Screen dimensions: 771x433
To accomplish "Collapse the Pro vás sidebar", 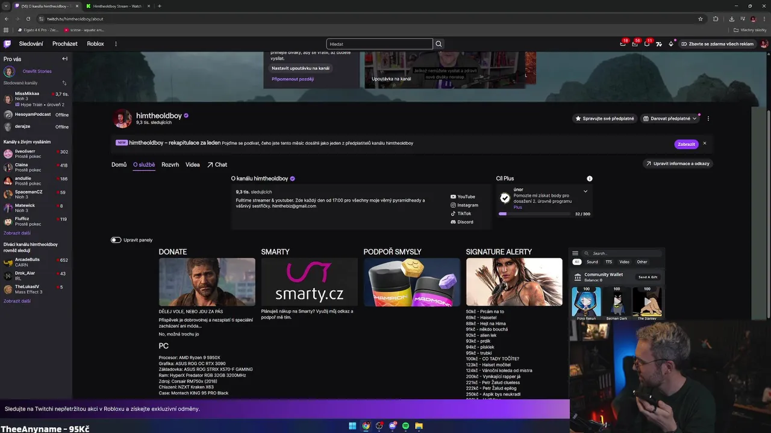I will pyautogui.click(x=64, y=59).
